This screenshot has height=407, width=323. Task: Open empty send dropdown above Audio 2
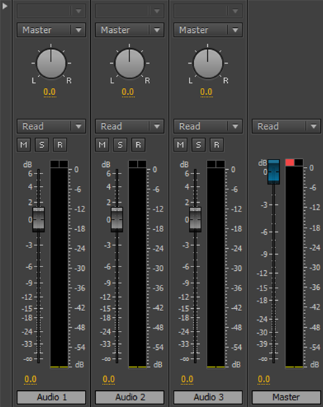(130, 11)
